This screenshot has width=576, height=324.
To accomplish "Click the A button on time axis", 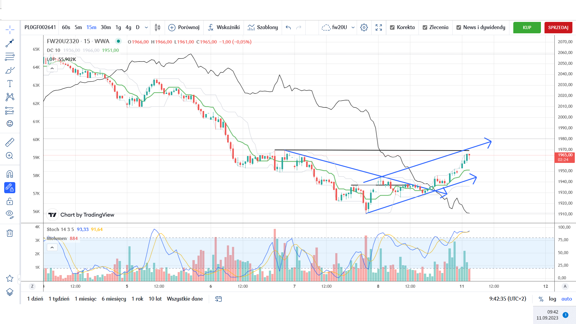I will tap(565, 286).
